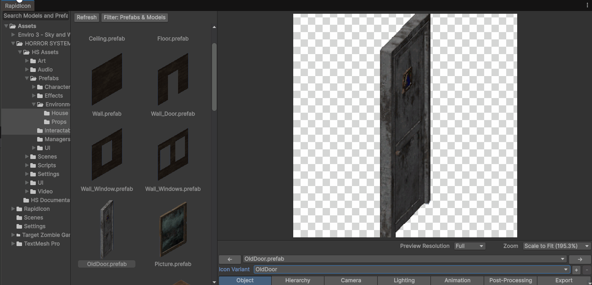Viewport: 592px width, 285px height.
Task: Expand the Settings folder arrow under HS Assets
Action: coord(27,174)
